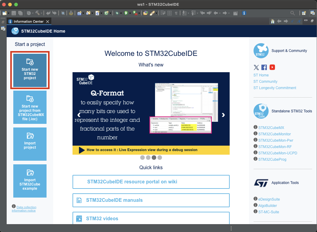Start debugging with the bug icon
317x232 pixels.
click(117, 13)
